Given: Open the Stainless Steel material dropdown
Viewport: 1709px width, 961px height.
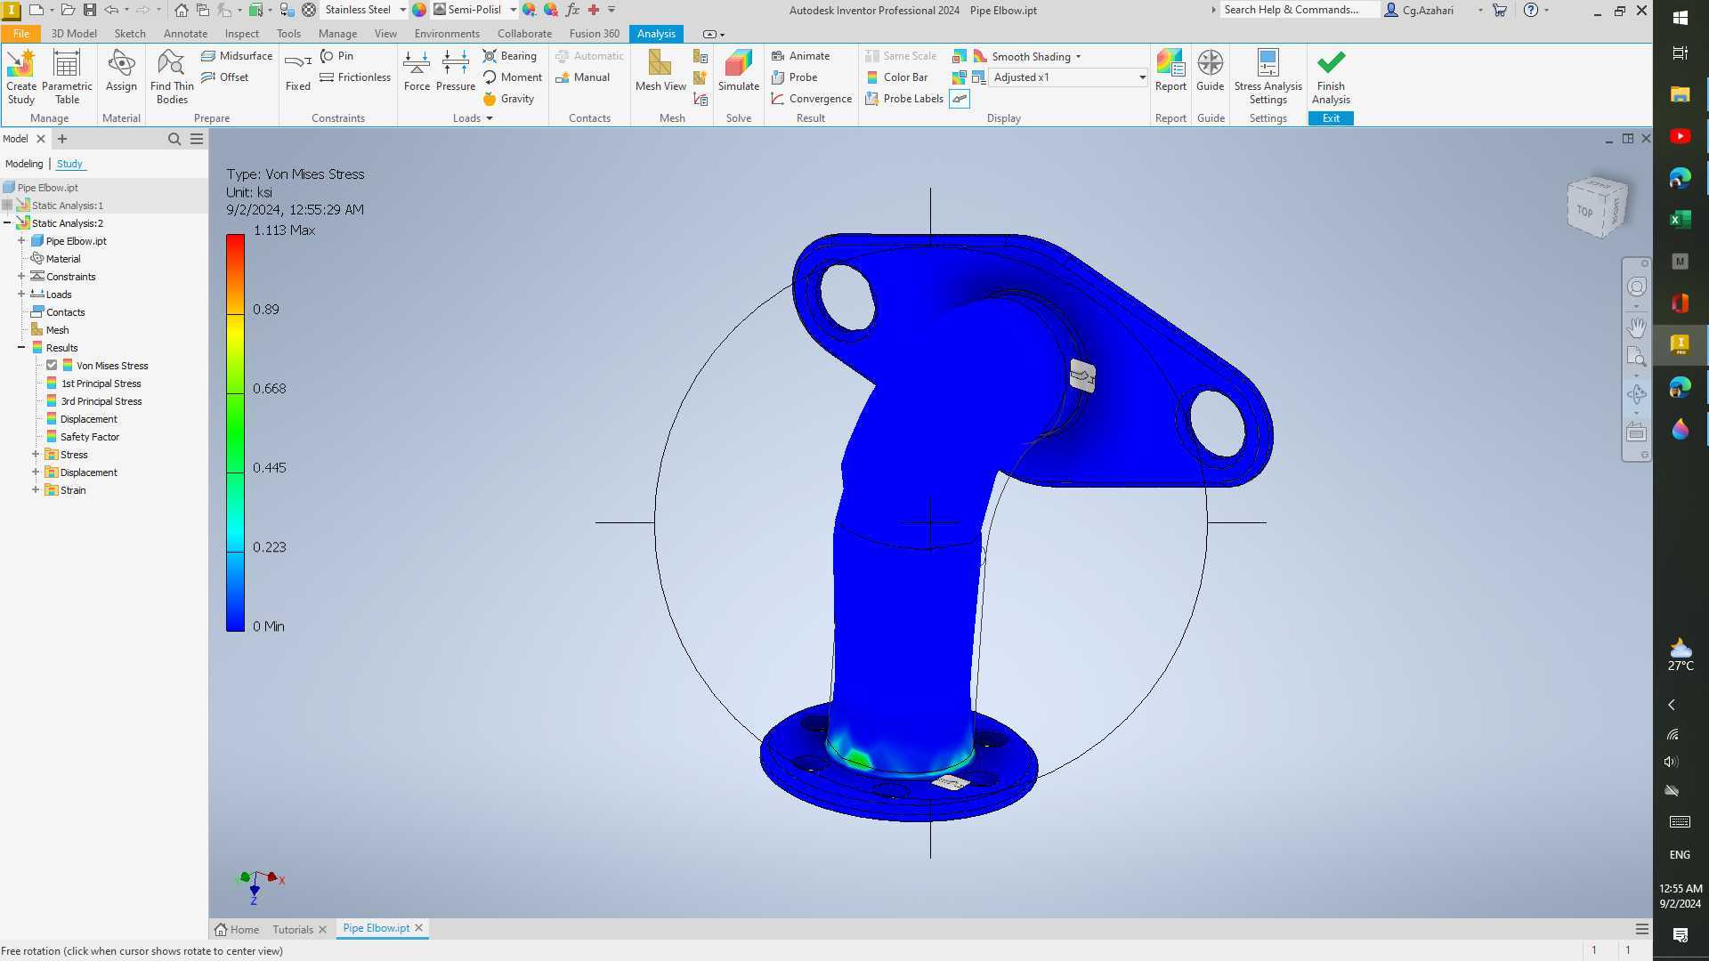Looking at the screenshot, I should pos(402,10).
